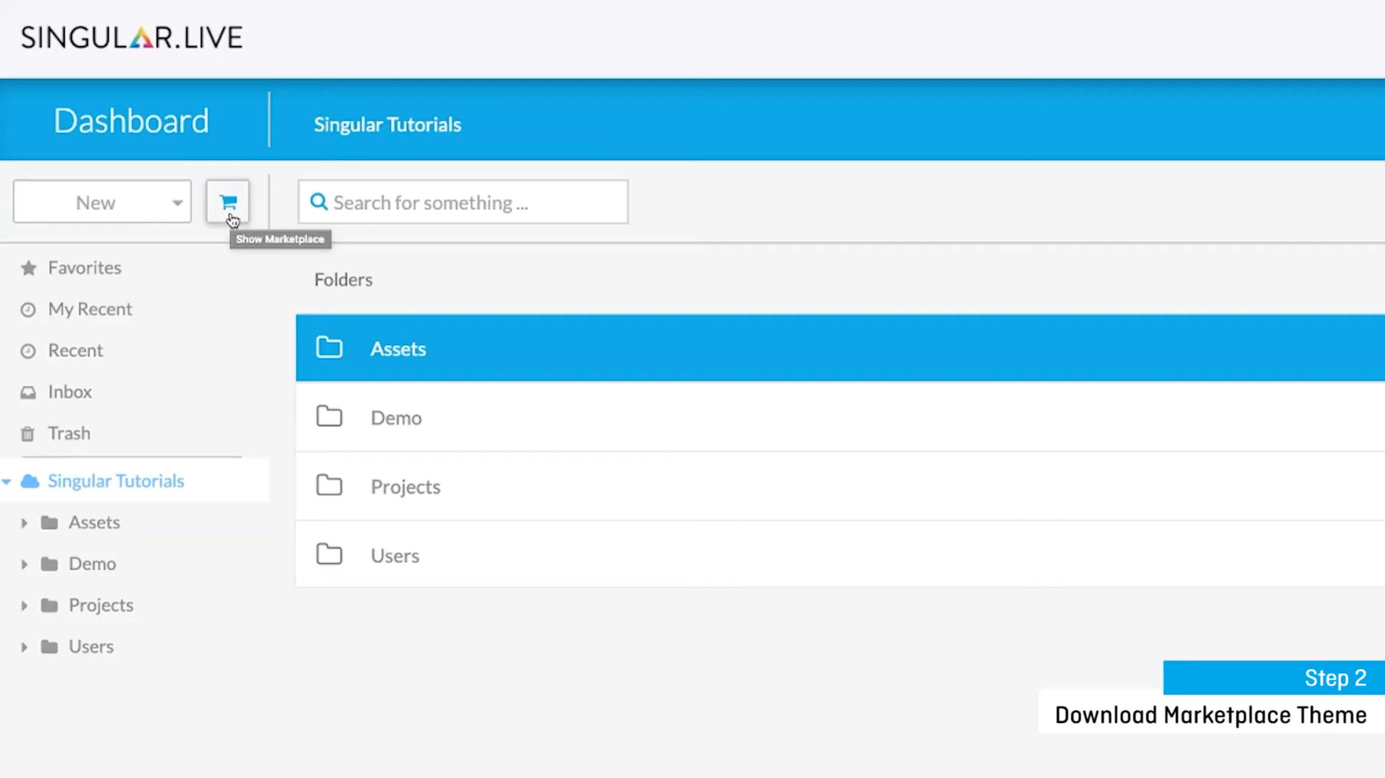
Task: Open the Marketplace shopping cart icon
Action: [x=228, y=202]
